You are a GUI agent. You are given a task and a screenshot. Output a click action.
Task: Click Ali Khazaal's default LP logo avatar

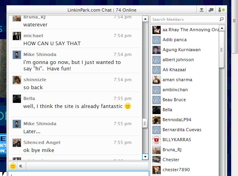coord(157,70)
